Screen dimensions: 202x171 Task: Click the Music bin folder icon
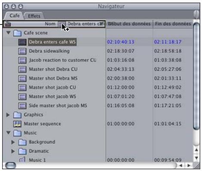point(17,133)
